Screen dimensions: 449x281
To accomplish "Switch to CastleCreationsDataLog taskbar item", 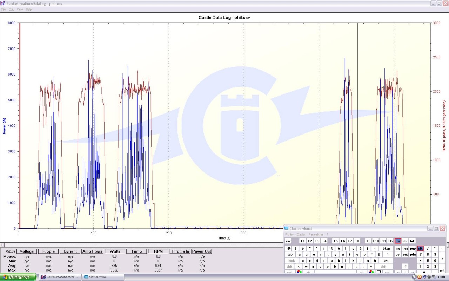I will click(60, 277).
